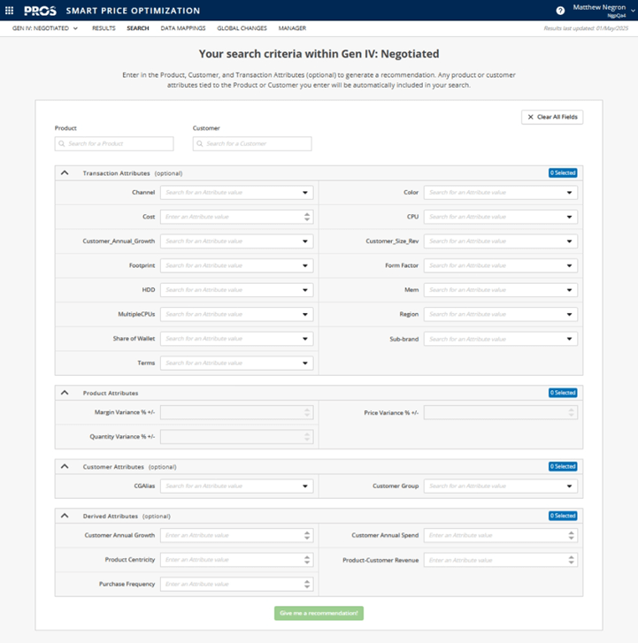Collapse the Product Attributes section
Image resolution: width=638 pixels, height=643 pixels.
click(65, 393)
